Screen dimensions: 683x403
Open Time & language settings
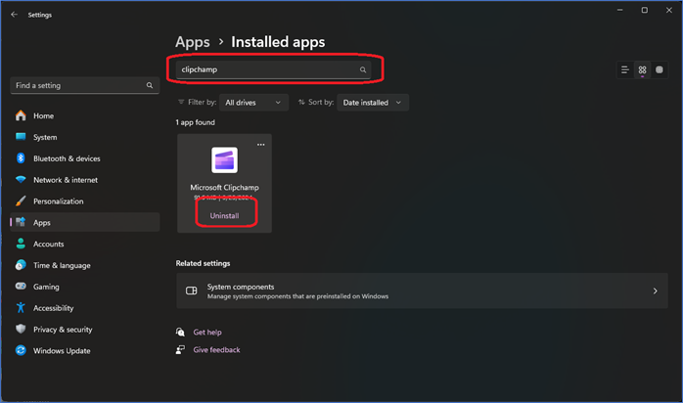coord(84,265)
